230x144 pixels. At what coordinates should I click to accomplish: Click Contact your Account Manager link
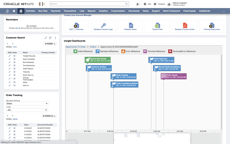(x=78, y=15)
